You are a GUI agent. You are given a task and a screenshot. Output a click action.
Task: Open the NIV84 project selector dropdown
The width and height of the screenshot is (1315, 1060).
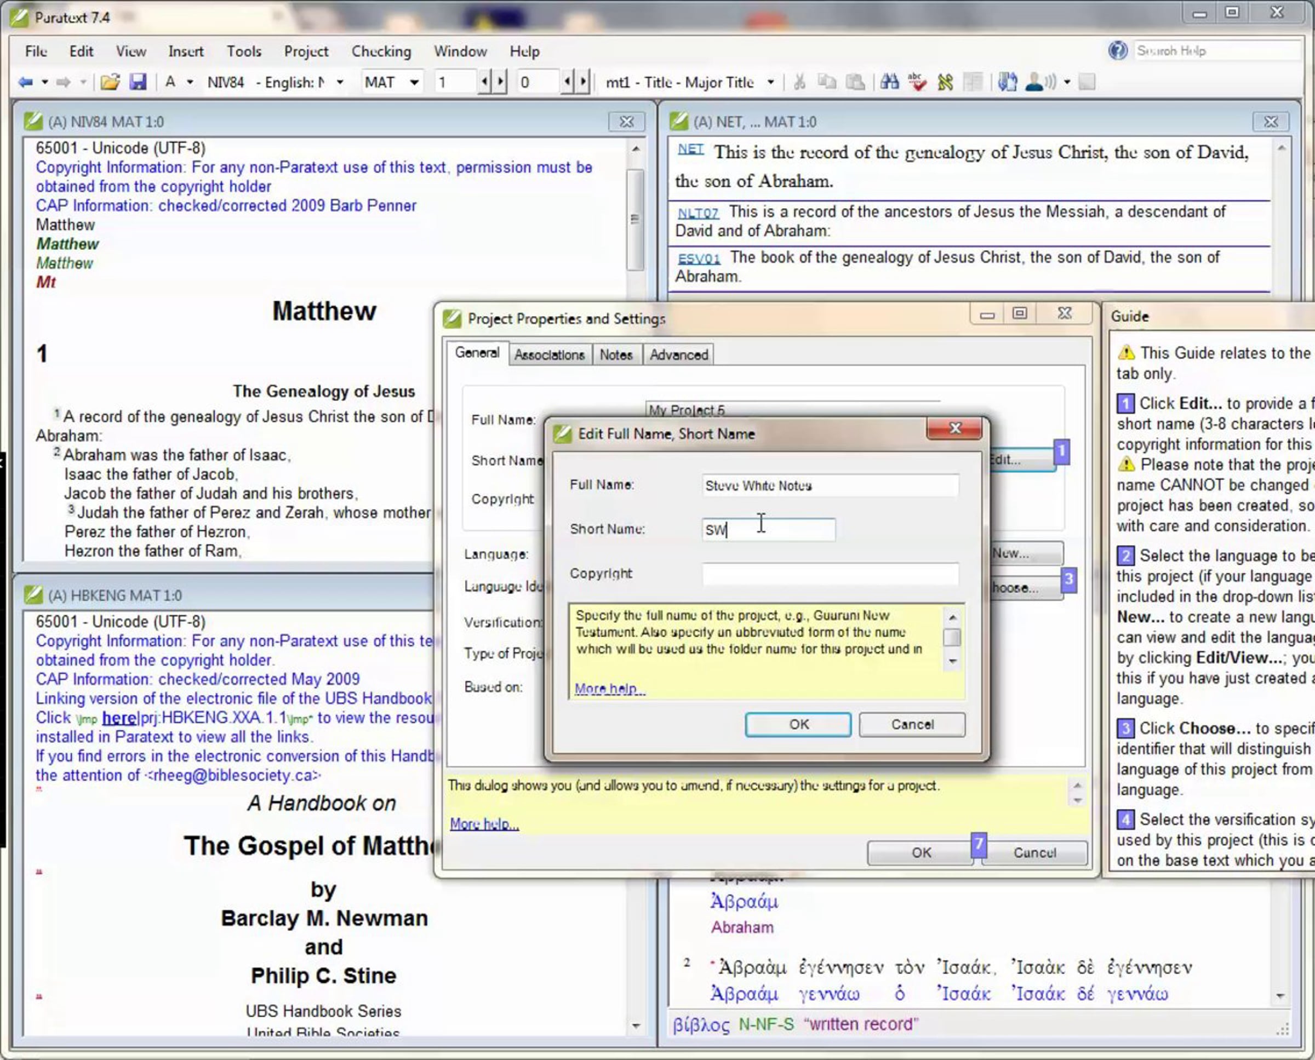340,82
